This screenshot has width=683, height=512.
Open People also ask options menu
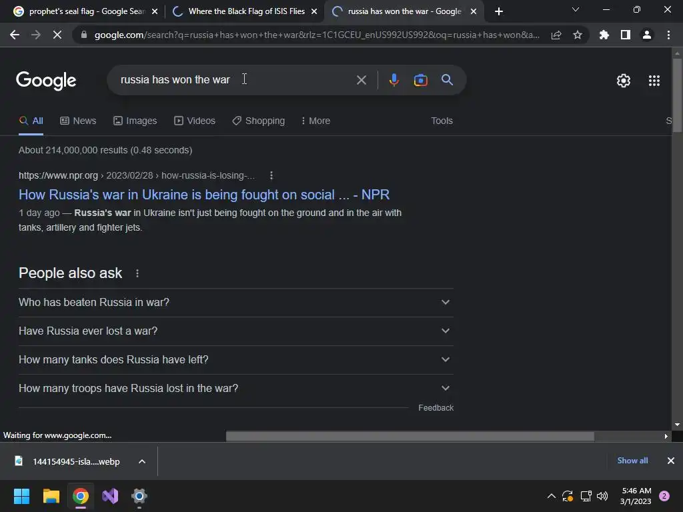pos(137,273)
